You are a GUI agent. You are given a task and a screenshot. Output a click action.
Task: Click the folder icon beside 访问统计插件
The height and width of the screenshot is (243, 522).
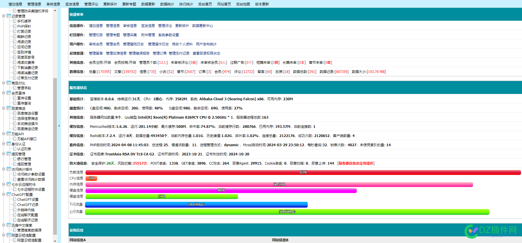[x=9, y=169]
